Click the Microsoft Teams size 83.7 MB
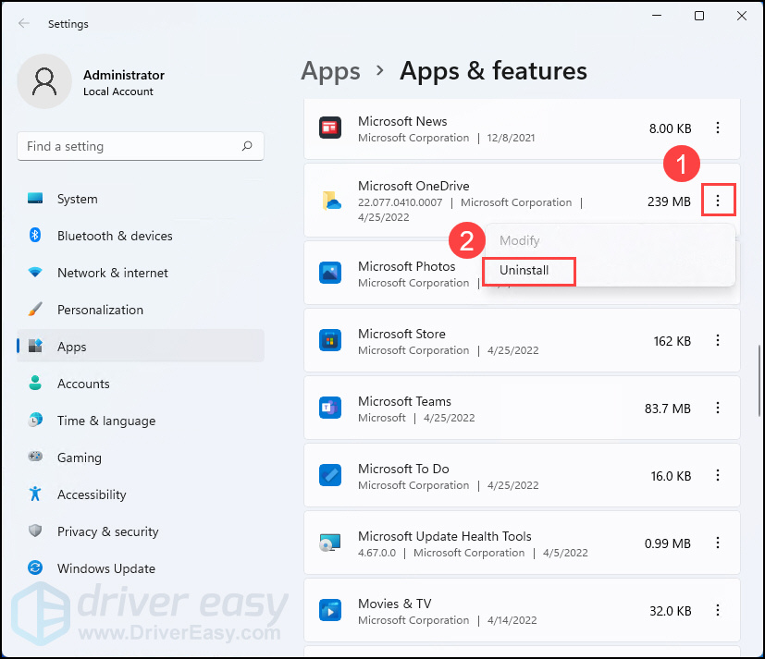The image size is (765, 659). [668, 409]
